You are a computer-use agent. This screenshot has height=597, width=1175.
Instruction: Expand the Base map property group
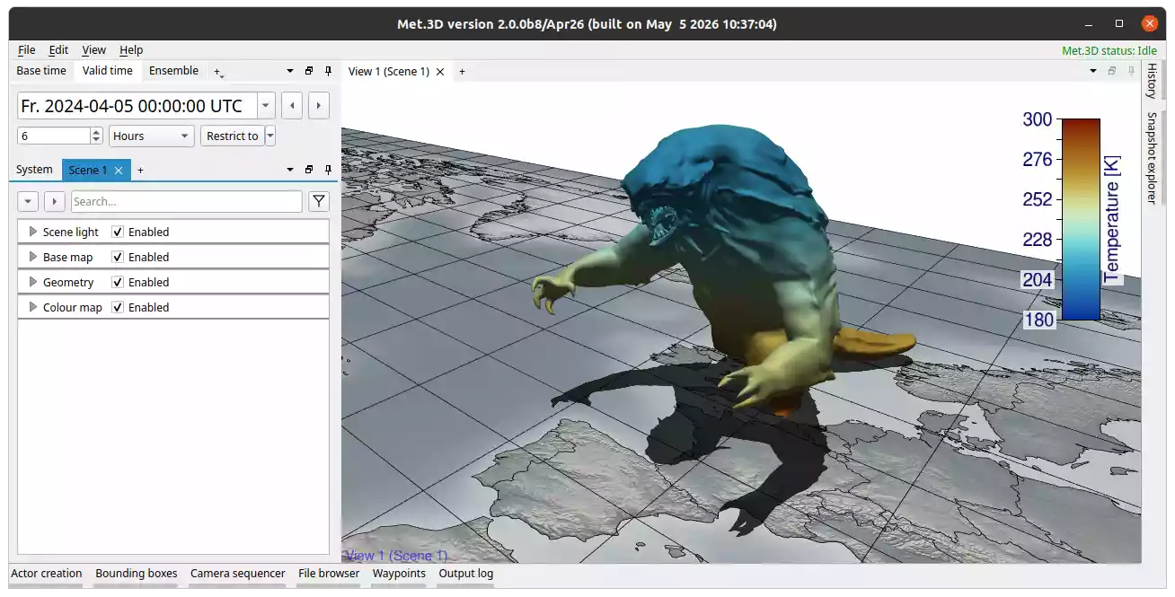pos(33,257)
